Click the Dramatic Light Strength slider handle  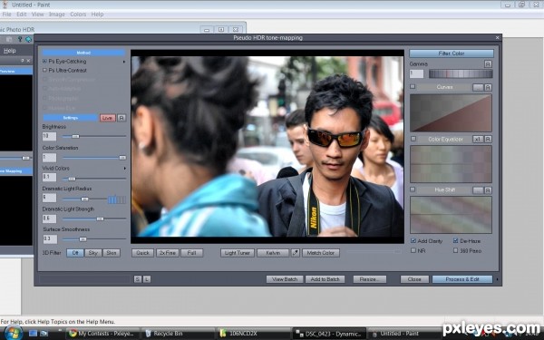pyautogui.click(x=100, y=219)
